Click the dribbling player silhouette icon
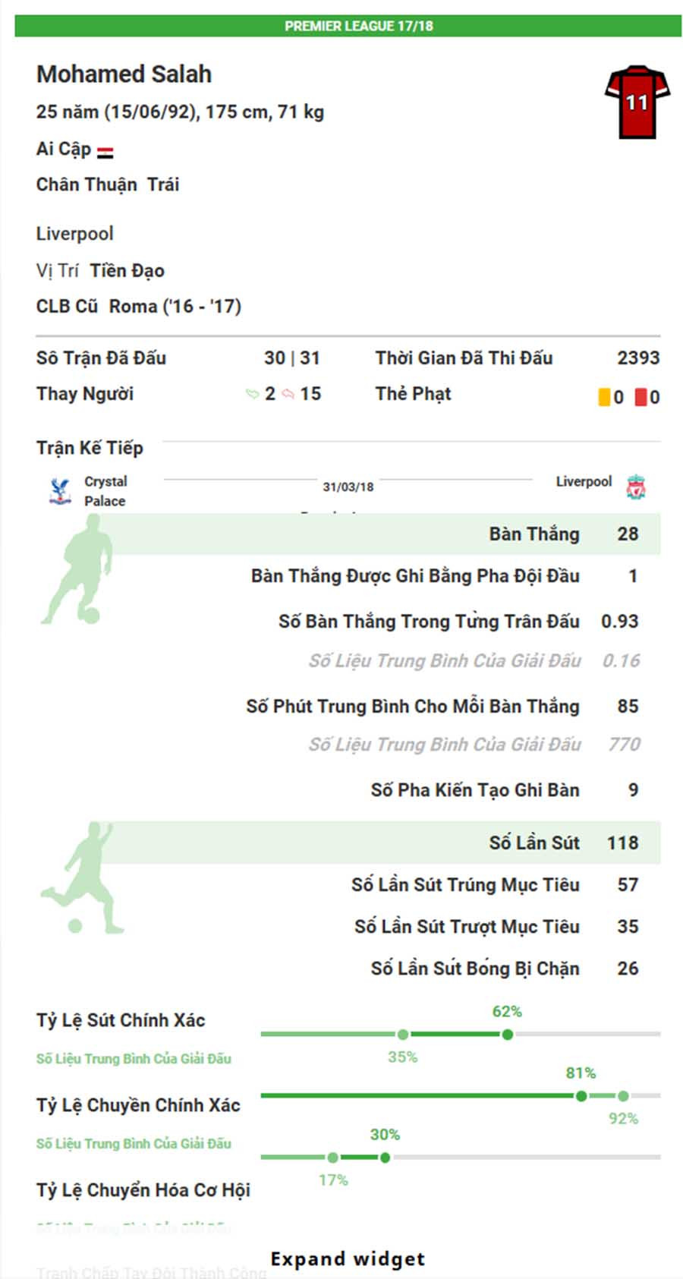 tap(77, 570)
